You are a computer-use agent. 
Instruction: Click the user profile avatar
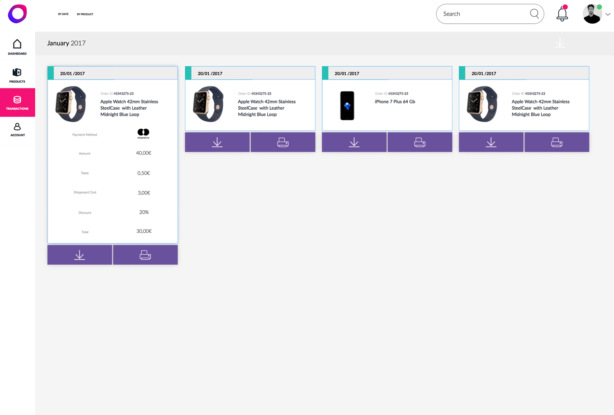[592, 14]
